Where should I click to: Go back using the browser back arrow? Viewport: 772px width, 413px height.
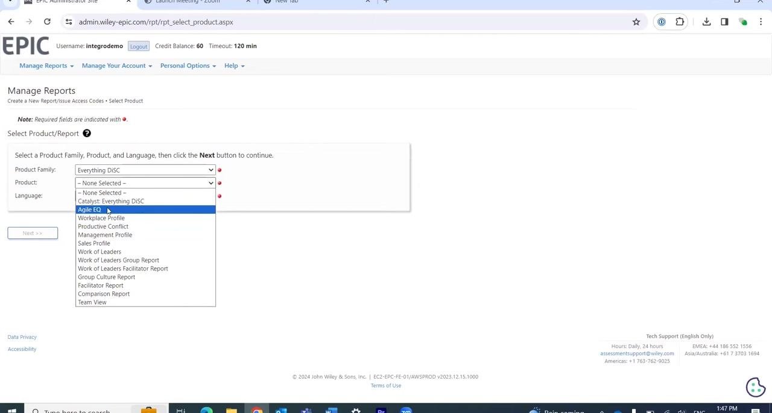(x=11, y=22)
